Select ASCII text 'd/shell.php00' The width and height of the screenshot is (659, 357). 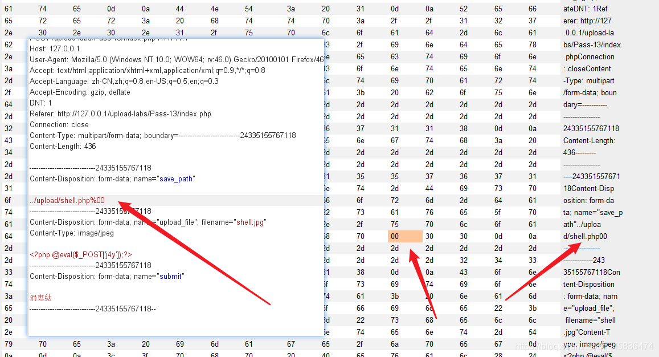tap(585, 237)
